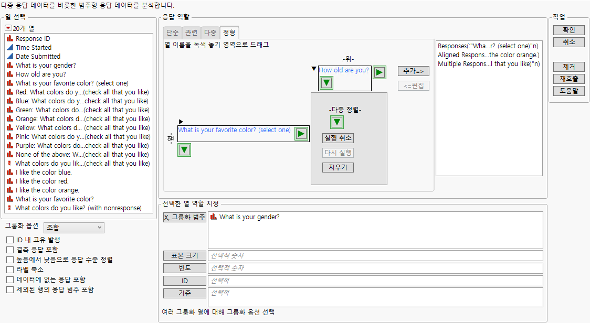The width and height of the screenshot is (590, 323).
Task: Click green down arrow in the 행 drop zone
Action: 184,150
